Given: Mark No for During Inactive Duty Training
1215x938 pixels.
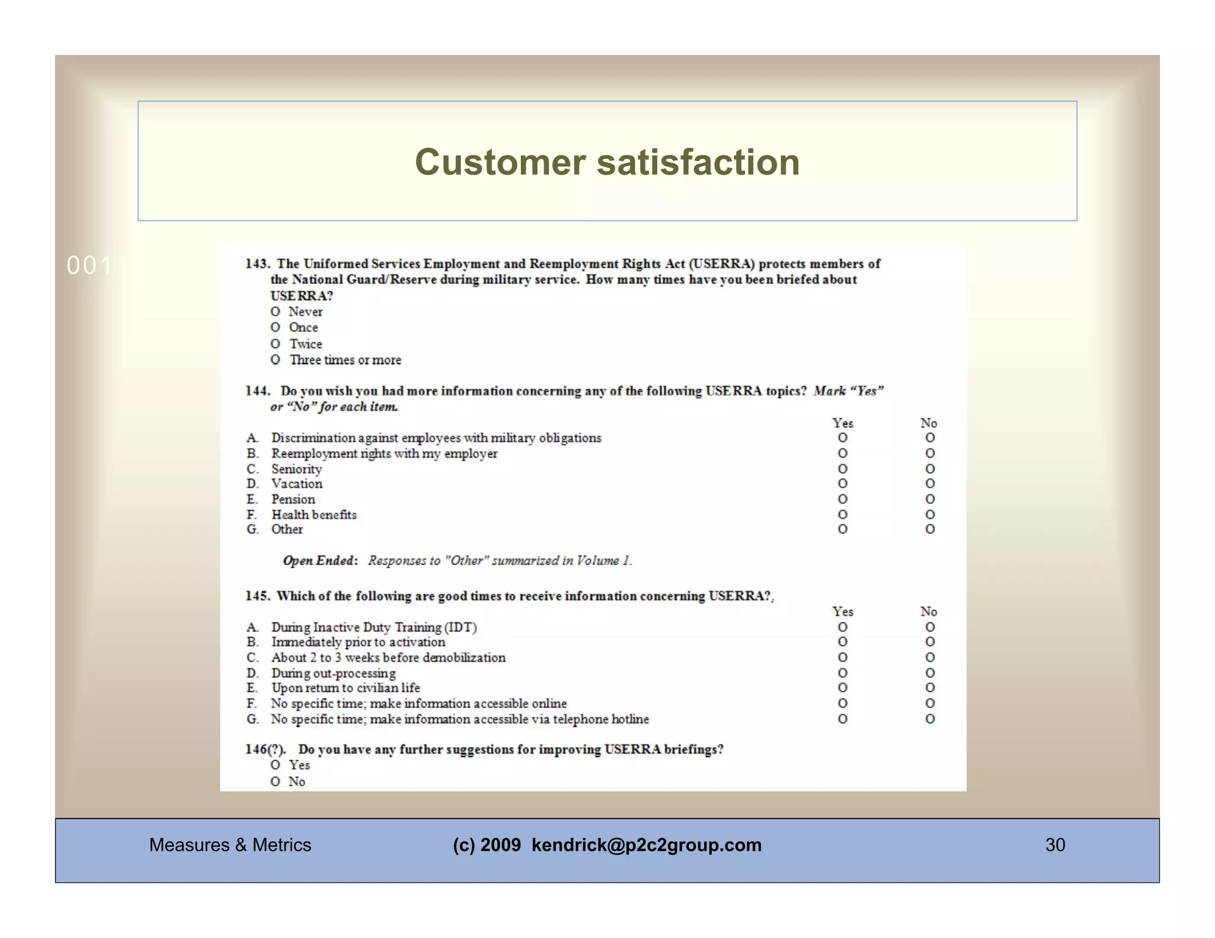Looking at the screenshot, I should (x=930, y=627).
